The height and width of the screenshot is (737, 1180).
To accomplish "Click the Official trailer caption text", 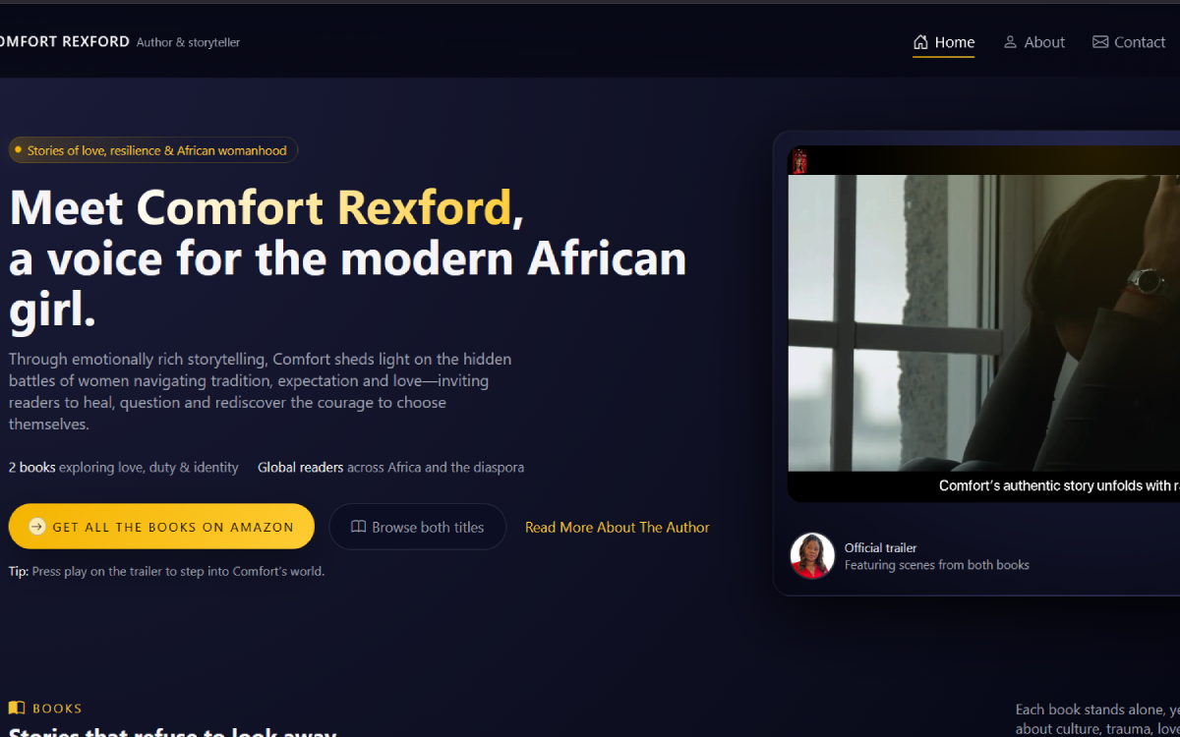I will tap(880, 547).
